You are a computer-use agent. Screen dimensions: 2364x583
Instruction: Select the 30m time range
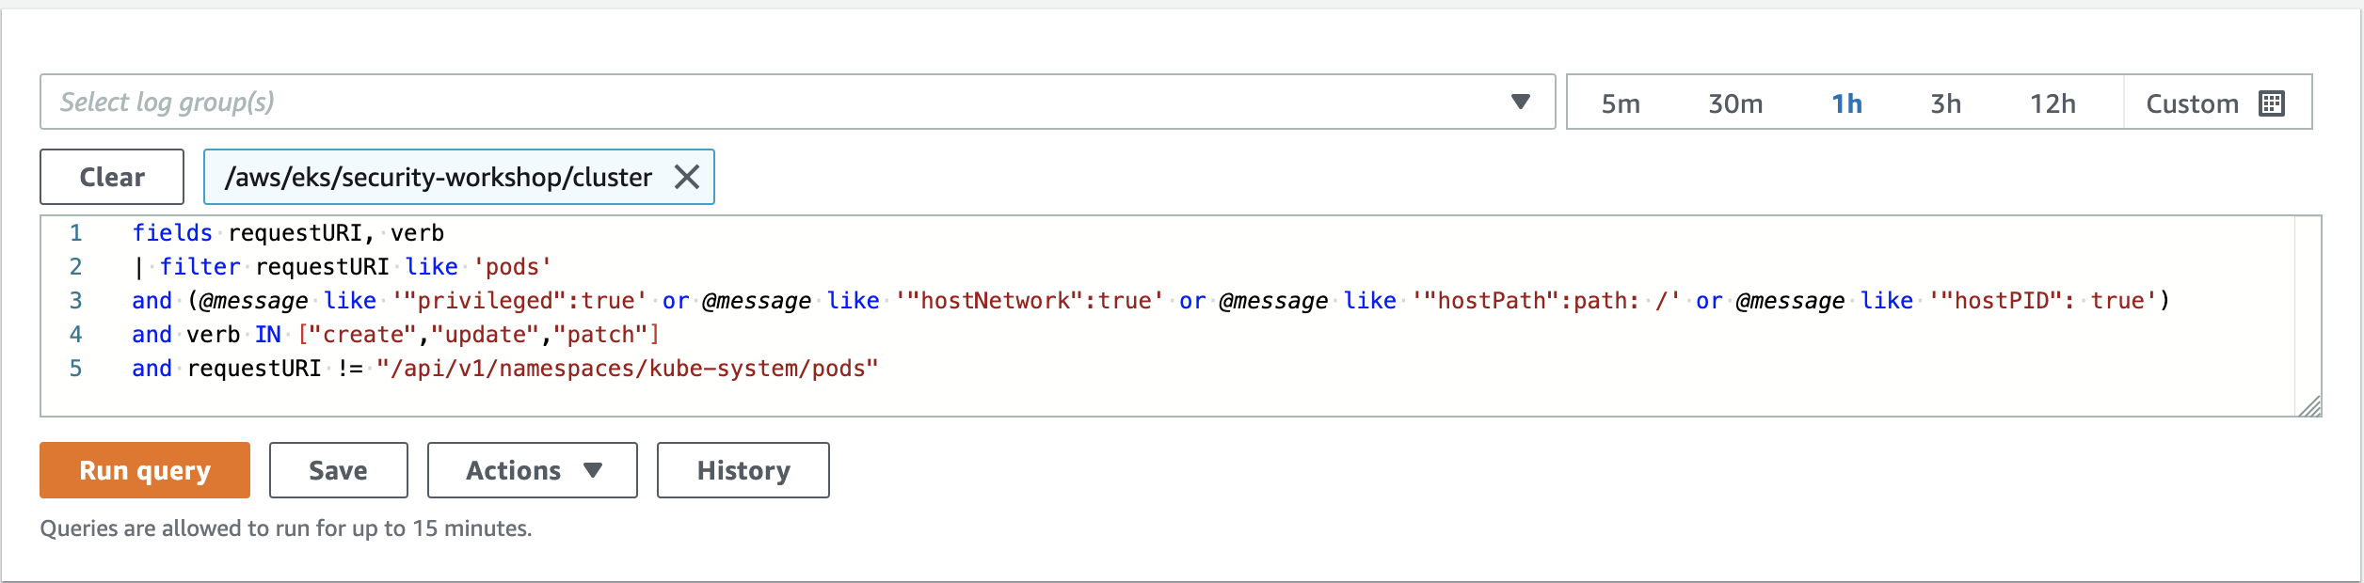coord(1735,103)
